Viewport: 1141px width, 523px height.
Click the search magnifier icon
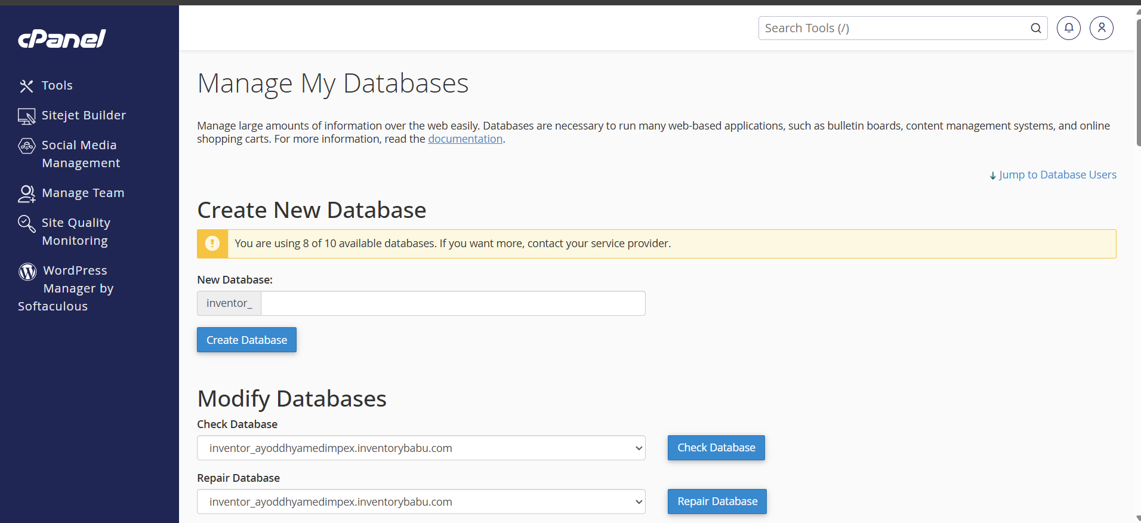pos(1036,28)
